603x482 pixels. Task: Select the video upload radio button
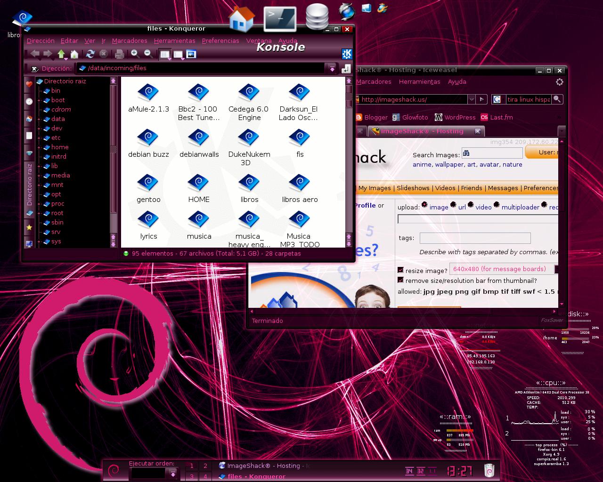pyautogui.click(x=470, y=205)
